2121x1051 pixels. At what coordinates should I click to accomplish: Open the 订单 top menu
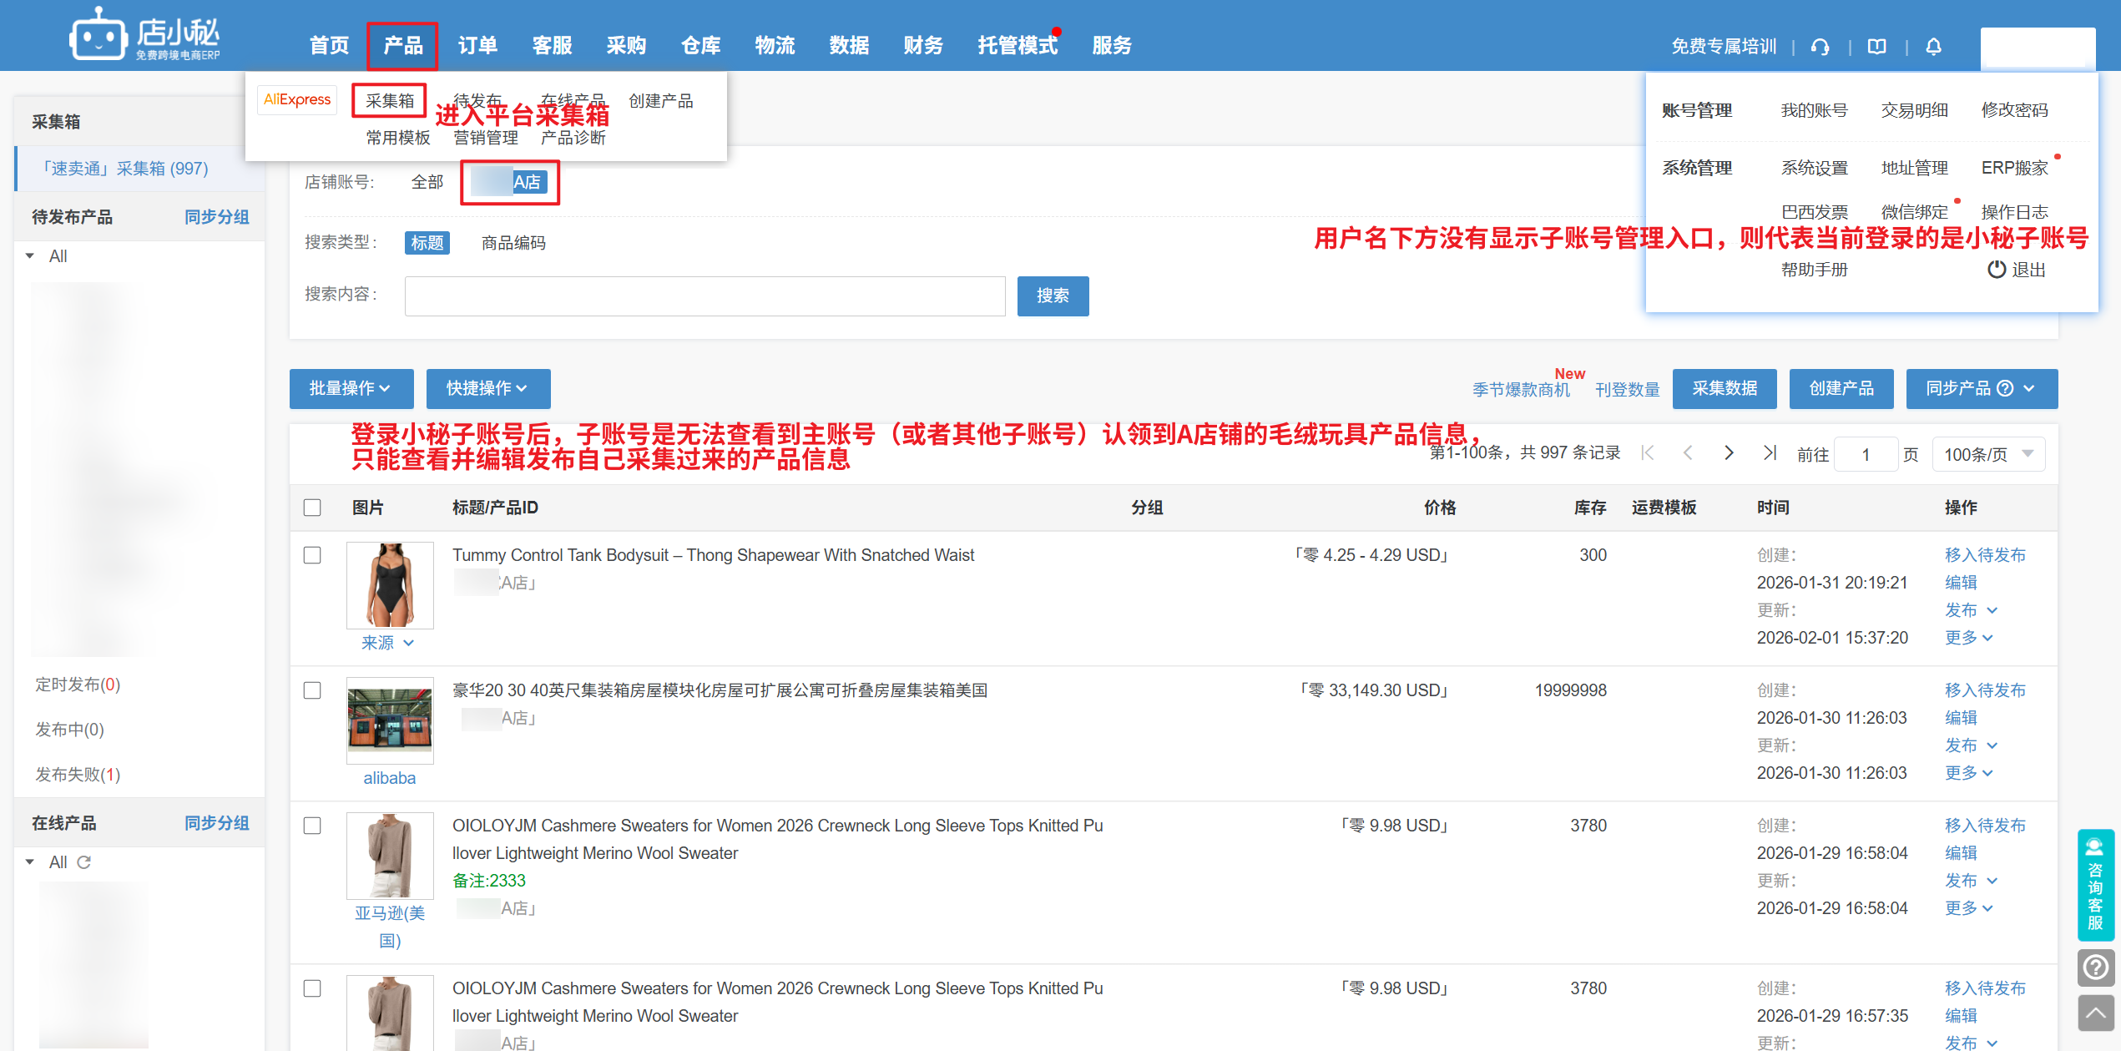(x=477, y=46)
